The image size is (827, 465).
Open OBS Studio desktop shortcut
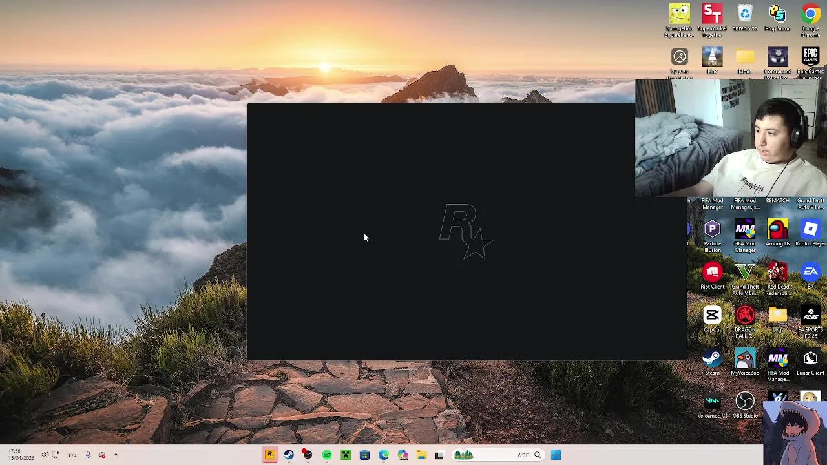pos(745,406)
